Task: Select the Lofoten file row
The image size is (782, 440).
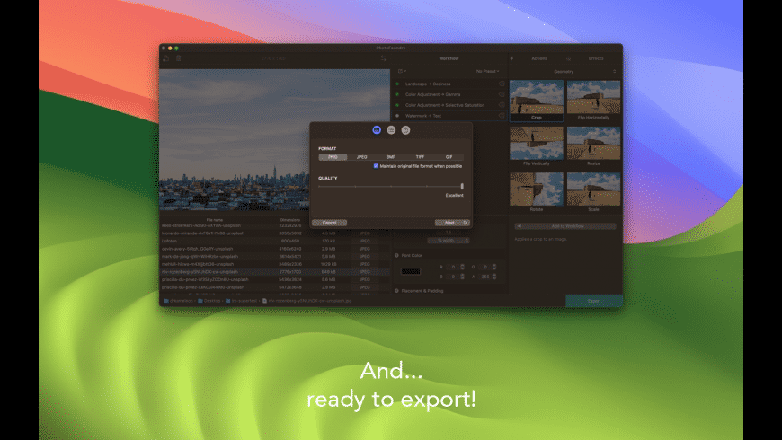Action: tap(274, 241)
